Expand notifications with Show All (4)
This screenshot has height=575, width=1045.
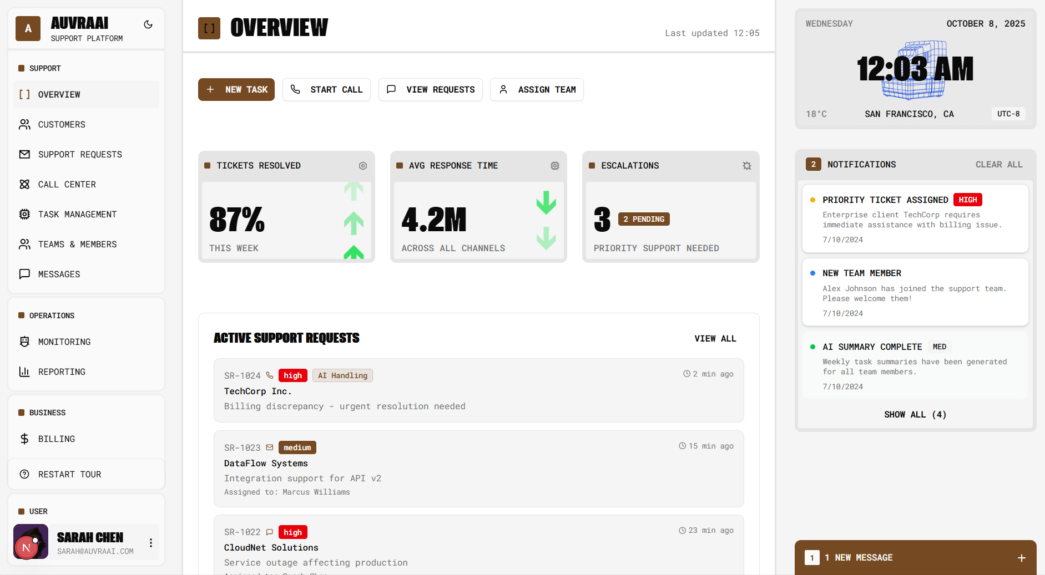click(915, 414)
